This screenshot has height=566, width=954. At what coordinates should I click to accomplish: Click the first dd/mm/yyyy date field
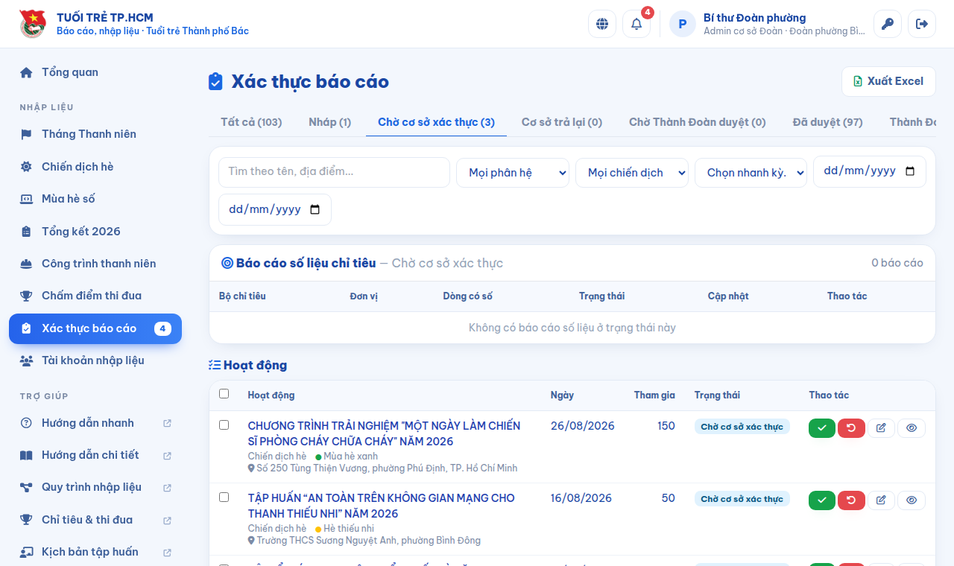pos(870,171)
